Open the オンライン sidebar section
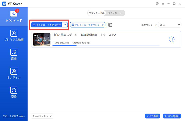The height and width of the screenshot is (121, 185). pyautogui.click(x=14, y=73)
